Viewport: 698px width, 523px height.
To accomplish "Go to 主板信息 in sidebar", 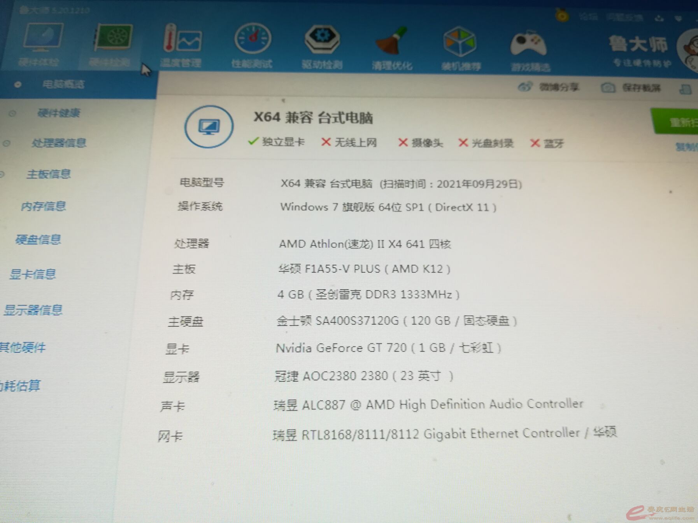I will 49,174.
